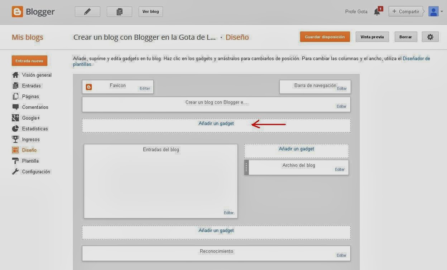The height and width of the screenshot is (270, 447).
Task: Open Comentarios section
Action: (35, 107)
